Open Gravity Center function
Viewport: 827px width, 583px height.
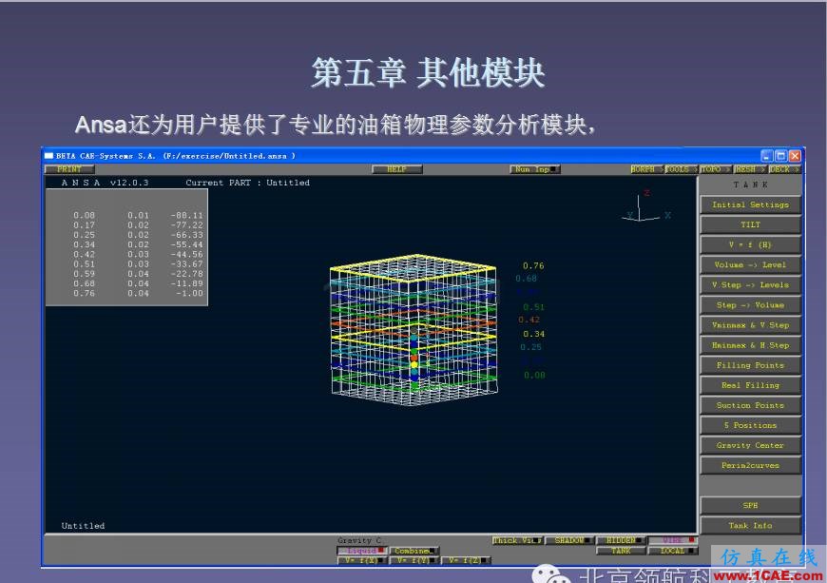click(750, 445)
